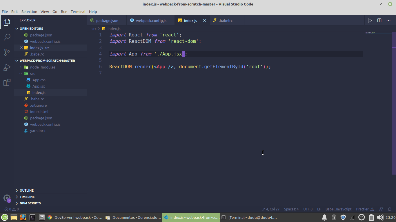Open the Explorer view in activity bar
396x222 pixels.
[x=7, y=22]
